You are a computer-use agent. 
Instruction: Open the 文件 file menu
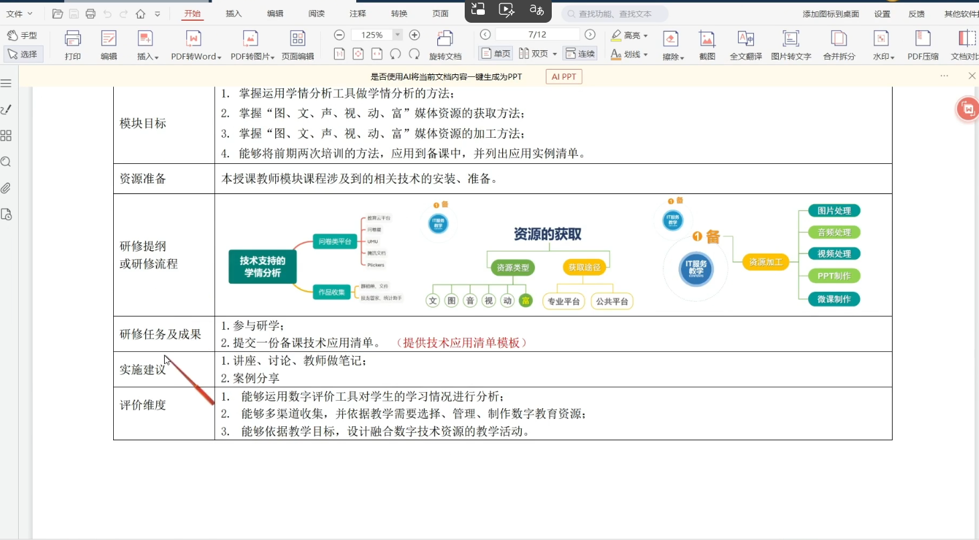pos(19,13)
